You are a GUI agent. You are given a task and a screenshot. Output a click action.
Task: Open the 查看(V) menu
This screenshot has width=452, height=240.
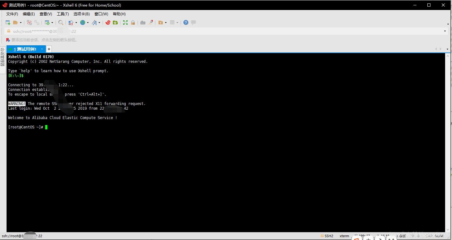tap(46, 14)
